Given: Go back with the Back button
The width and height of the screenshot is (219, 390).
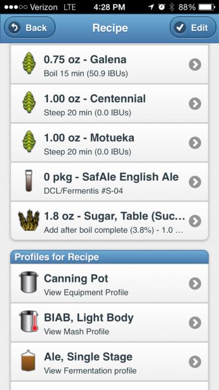Looking at the screenshot, I should [30, 28].
